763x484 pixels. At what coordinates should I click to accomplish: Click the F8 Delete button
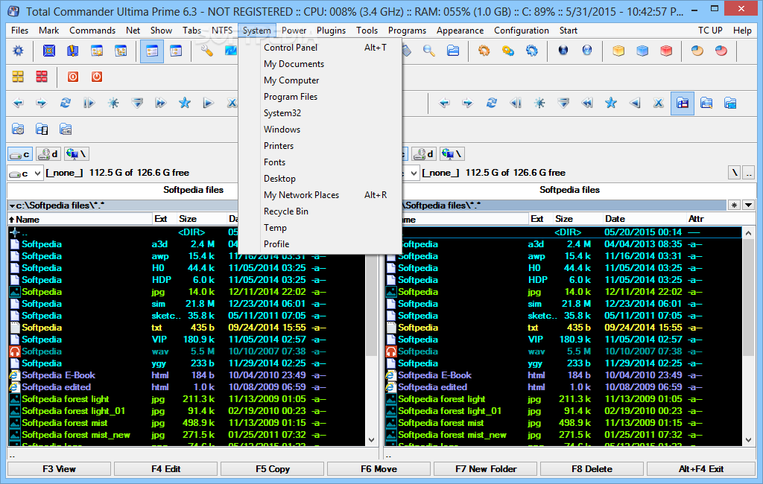click(592, 469)
